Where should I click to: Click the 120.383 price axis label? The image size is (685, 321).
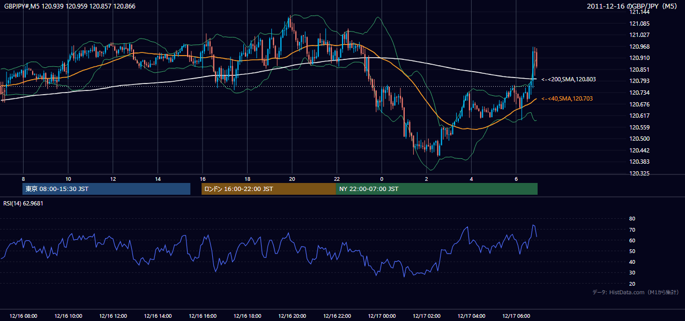coord(639,162)
